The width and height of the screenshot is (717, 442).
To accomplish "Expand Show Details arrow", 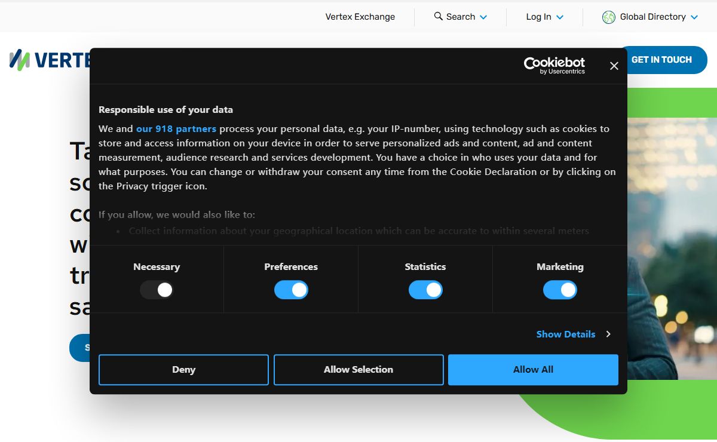I will pyautogui.click(x=608, y=334).
